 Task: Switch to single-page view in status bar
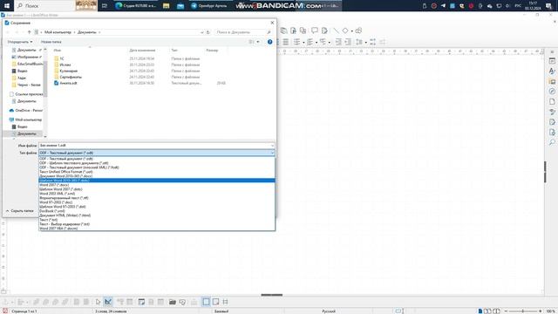(480, 311)
